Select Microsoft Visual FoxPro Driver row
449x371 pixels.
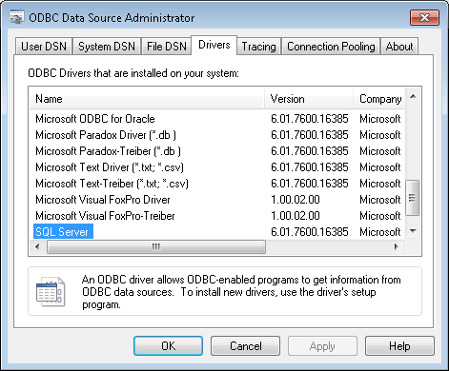pyautogui.click(x=103, y=200)
